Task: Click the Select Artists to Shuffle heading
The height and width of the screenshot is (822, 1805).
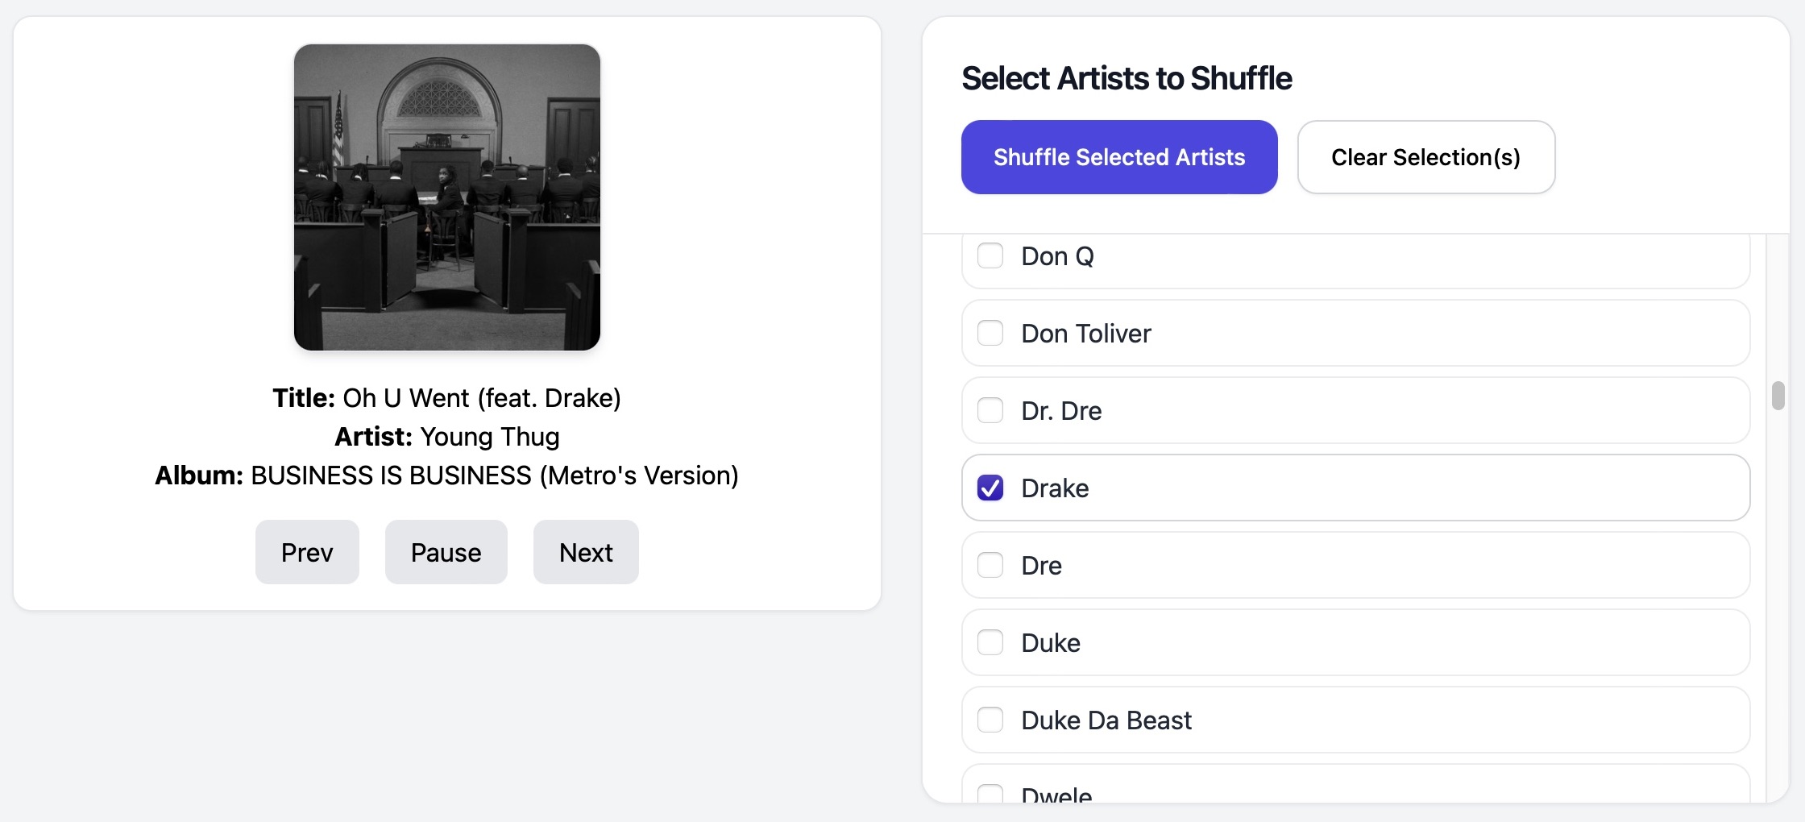Action: tap(1126, 78)
